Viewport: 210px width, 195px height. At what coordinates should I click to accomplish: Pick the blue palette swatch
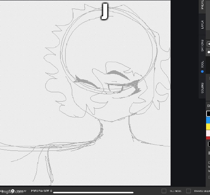click(208, 120)
